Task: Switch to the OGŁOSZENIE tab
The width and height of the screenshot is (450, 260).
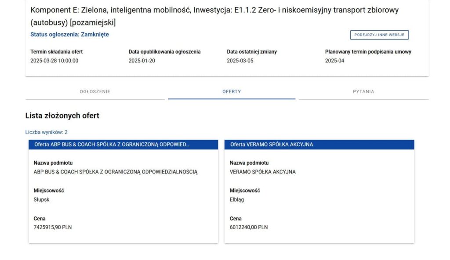Action: tap(95, 92)
